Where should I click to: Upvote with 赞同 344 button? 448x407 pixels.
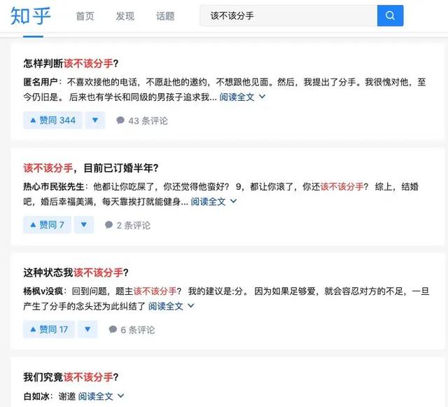point(52,120)
